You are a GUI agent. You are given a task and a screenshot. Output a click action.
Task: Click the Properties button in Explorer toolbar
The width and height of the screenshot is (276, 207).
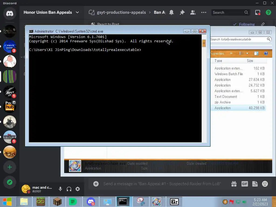(218, 54)
